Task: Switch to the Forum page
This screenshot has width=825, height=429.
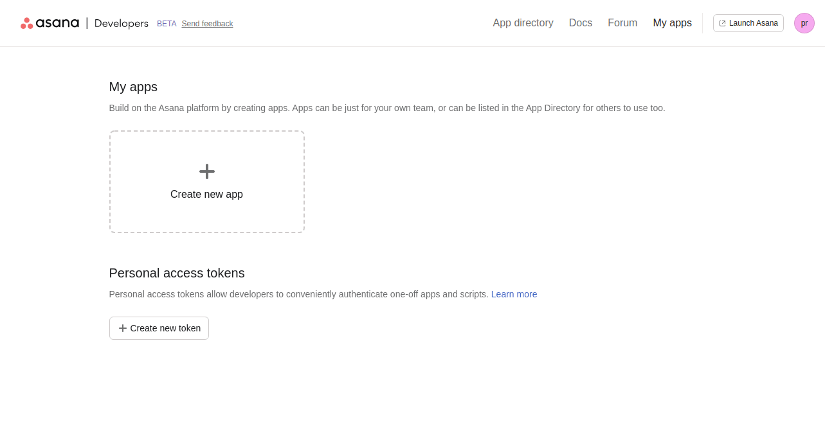Action: click(622, 22)
